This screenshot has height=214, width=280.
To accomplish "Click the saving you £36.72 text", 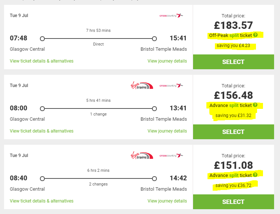I will 233,185.
